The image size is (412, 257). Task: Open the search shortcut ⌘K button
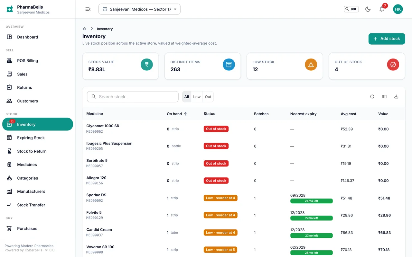point(351,9)
